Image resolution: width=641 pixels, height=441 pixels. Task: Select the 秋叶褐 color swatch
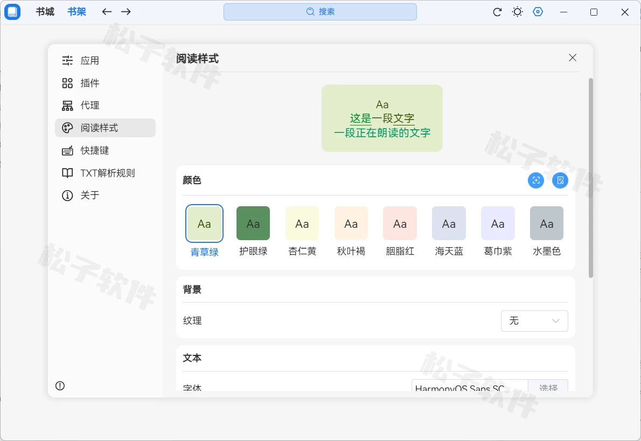click(351, 223)
